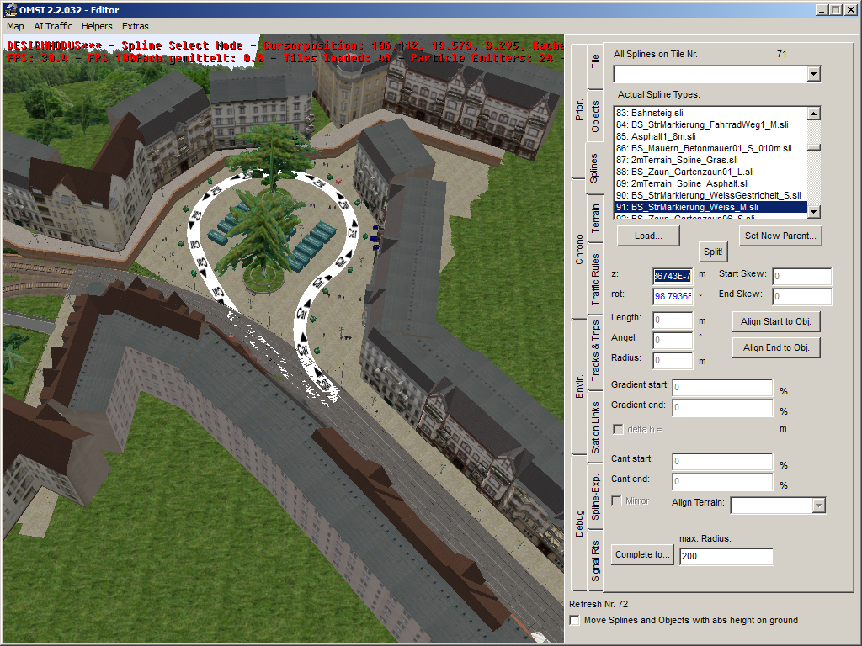
Task: Switch to the Objects tab
Action: (595, 117)
